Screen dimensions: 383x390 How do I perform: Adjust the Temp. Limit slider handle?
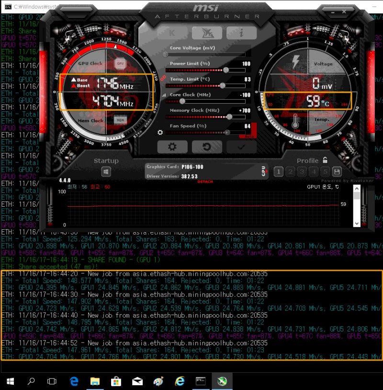pos(223,85)
